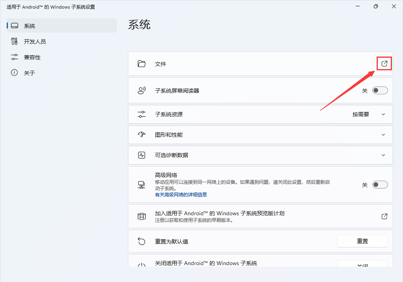403x282 pixels.
Task: Open the 兼容性 page from the sidebar
Action: pyautogui.click(x=29, y=57)
